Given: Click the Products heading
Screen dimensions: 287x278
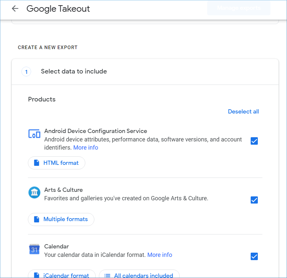Looking at the screenshot, I should pyautogui.click(x=42, y=99).
